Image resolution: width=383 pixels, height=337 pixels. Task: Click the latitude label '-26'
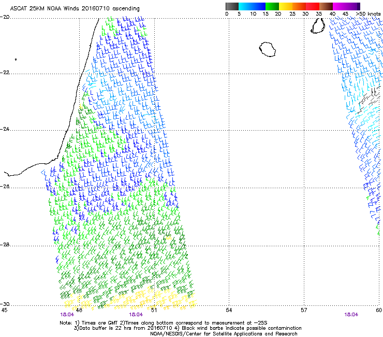(5, 187)
